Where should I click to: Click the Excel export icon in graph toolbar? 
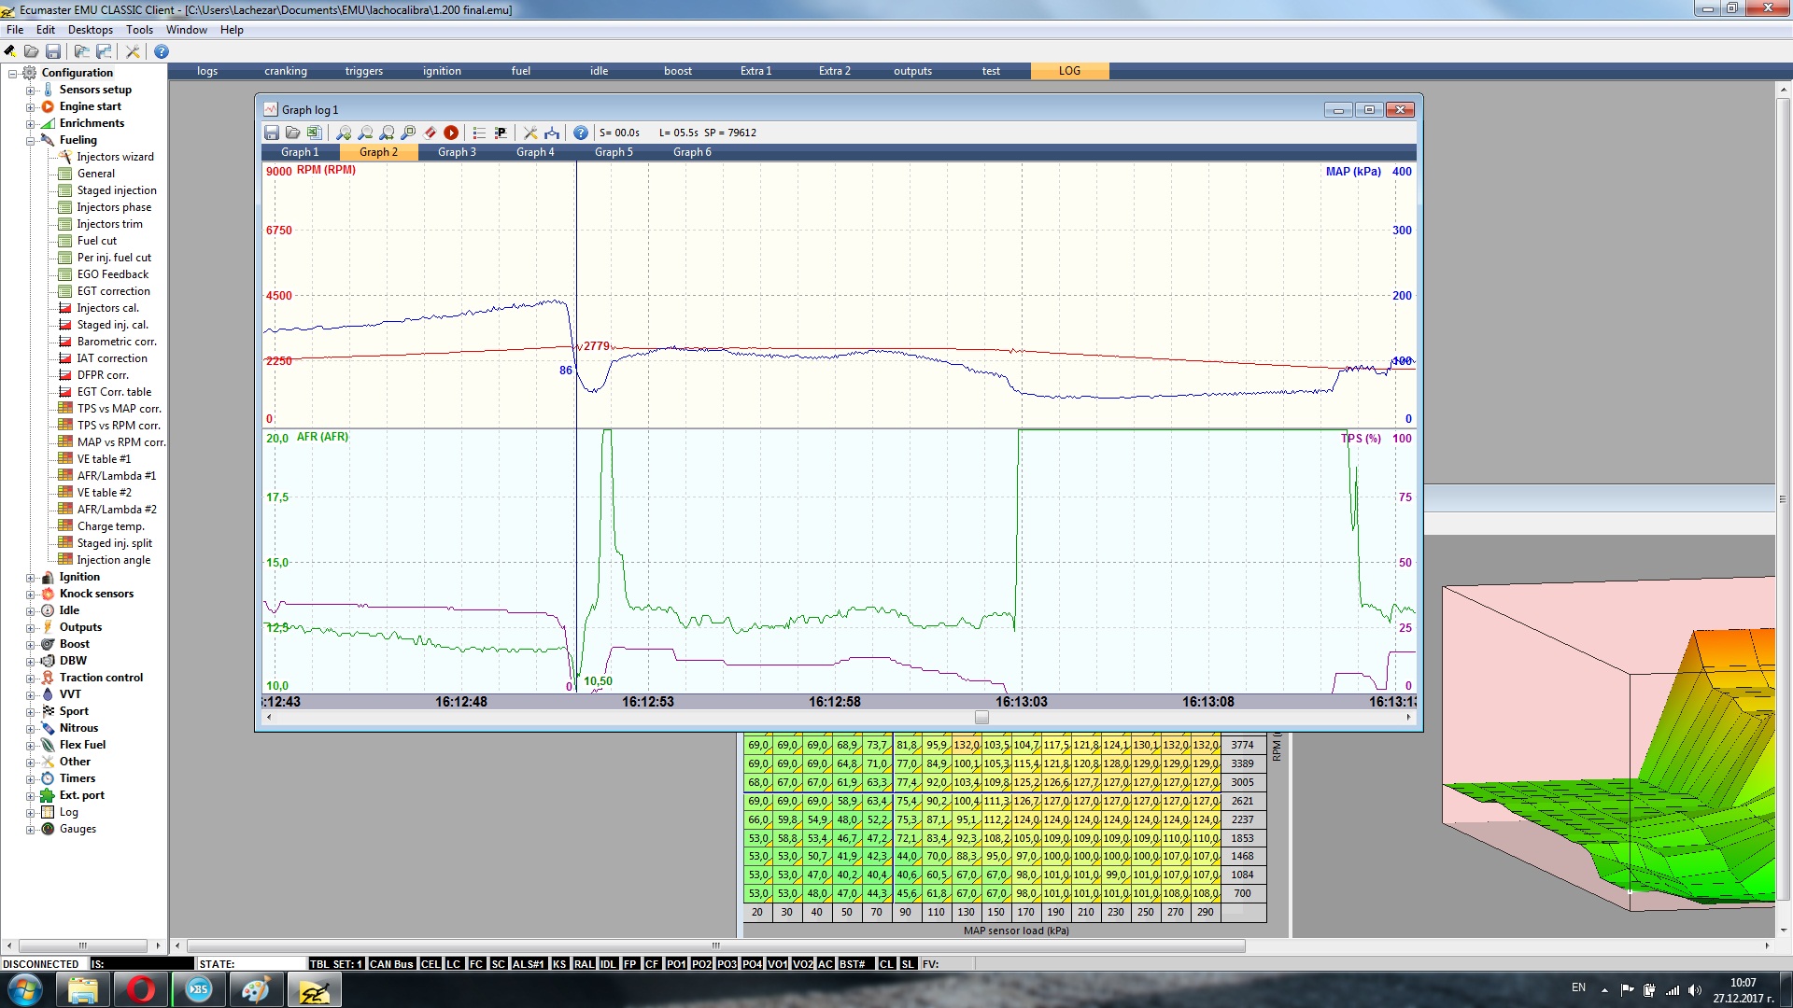[x=315, y=133]
